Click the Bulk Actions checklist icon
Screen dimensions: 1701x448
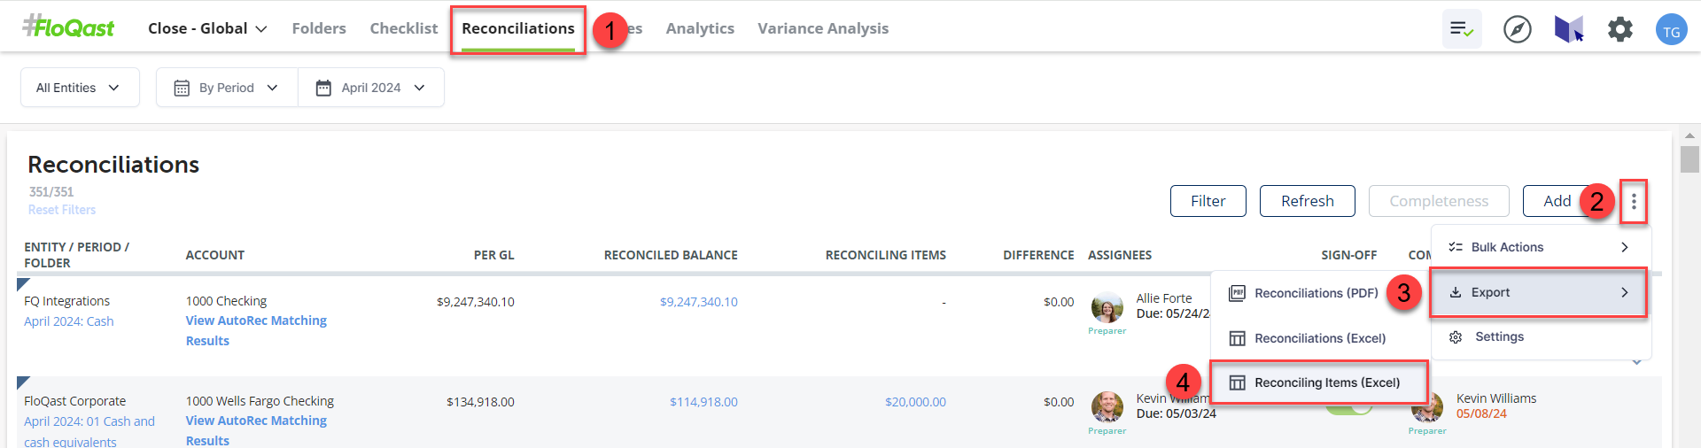click(1456, 247)
